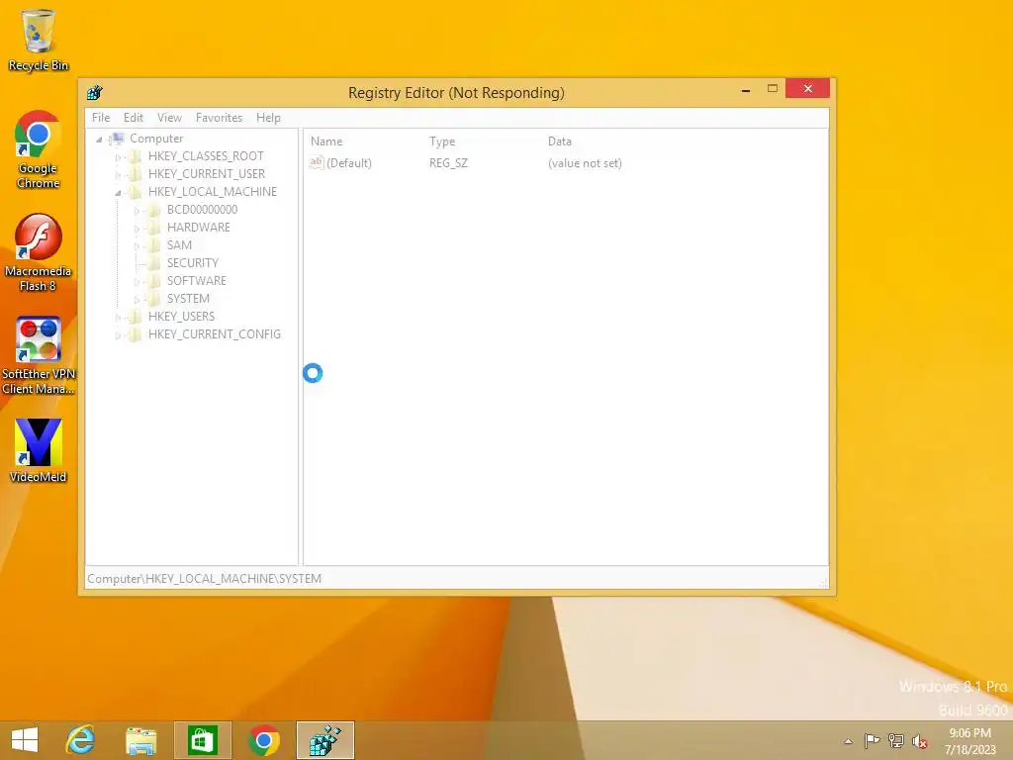Click the (Default) value string icon
The image size is (1013, 760).
coord(316,163)
